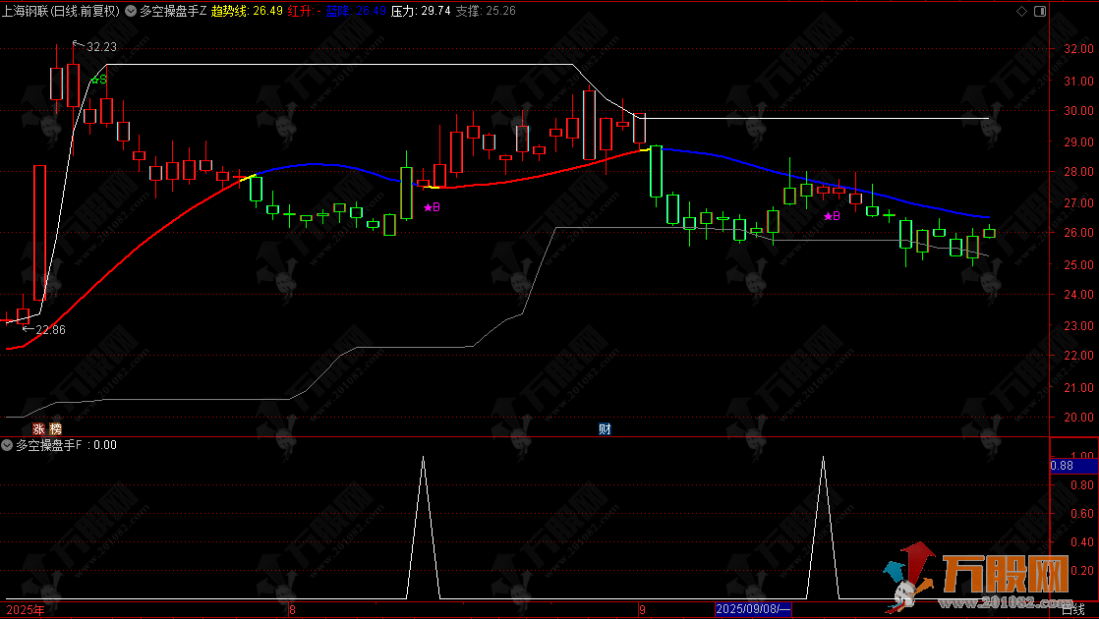Screen dimensions: 1099x619
Task: Expand the 多空操盘手Z indicator dropdown arrow
Action: click(x=131, y=12)
